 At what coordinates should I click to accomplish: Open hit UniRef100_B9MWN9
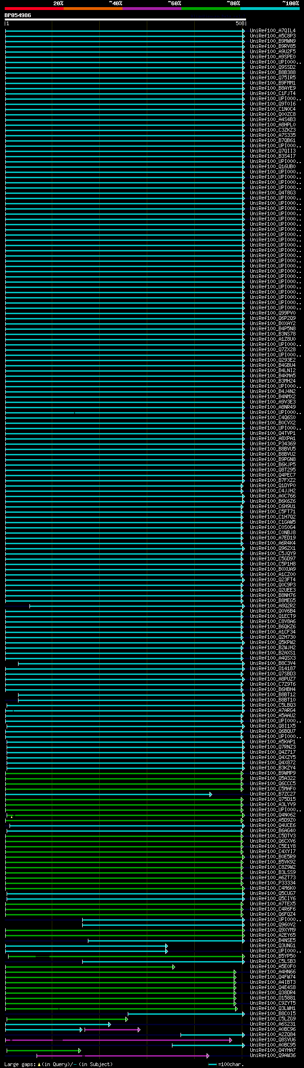(x=273, y=41)
